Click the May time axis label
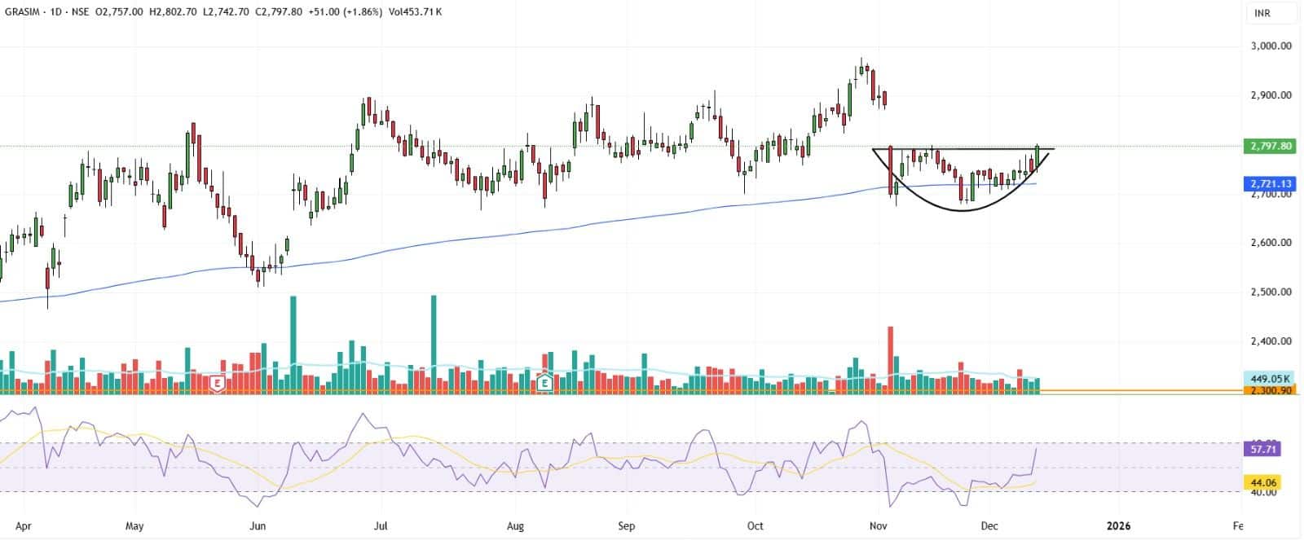The height and width of the screenshot is (545, 1304). coord(134,526)
